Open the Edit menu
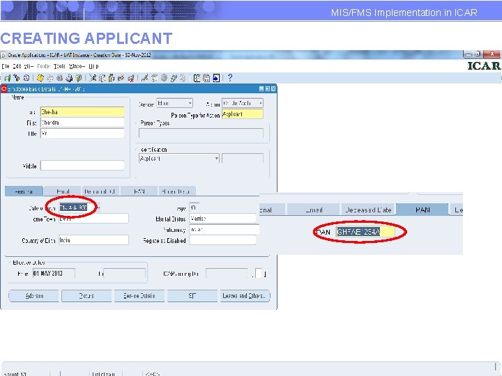The height and width of the screenshot is (376, 502). click(17, 66)
